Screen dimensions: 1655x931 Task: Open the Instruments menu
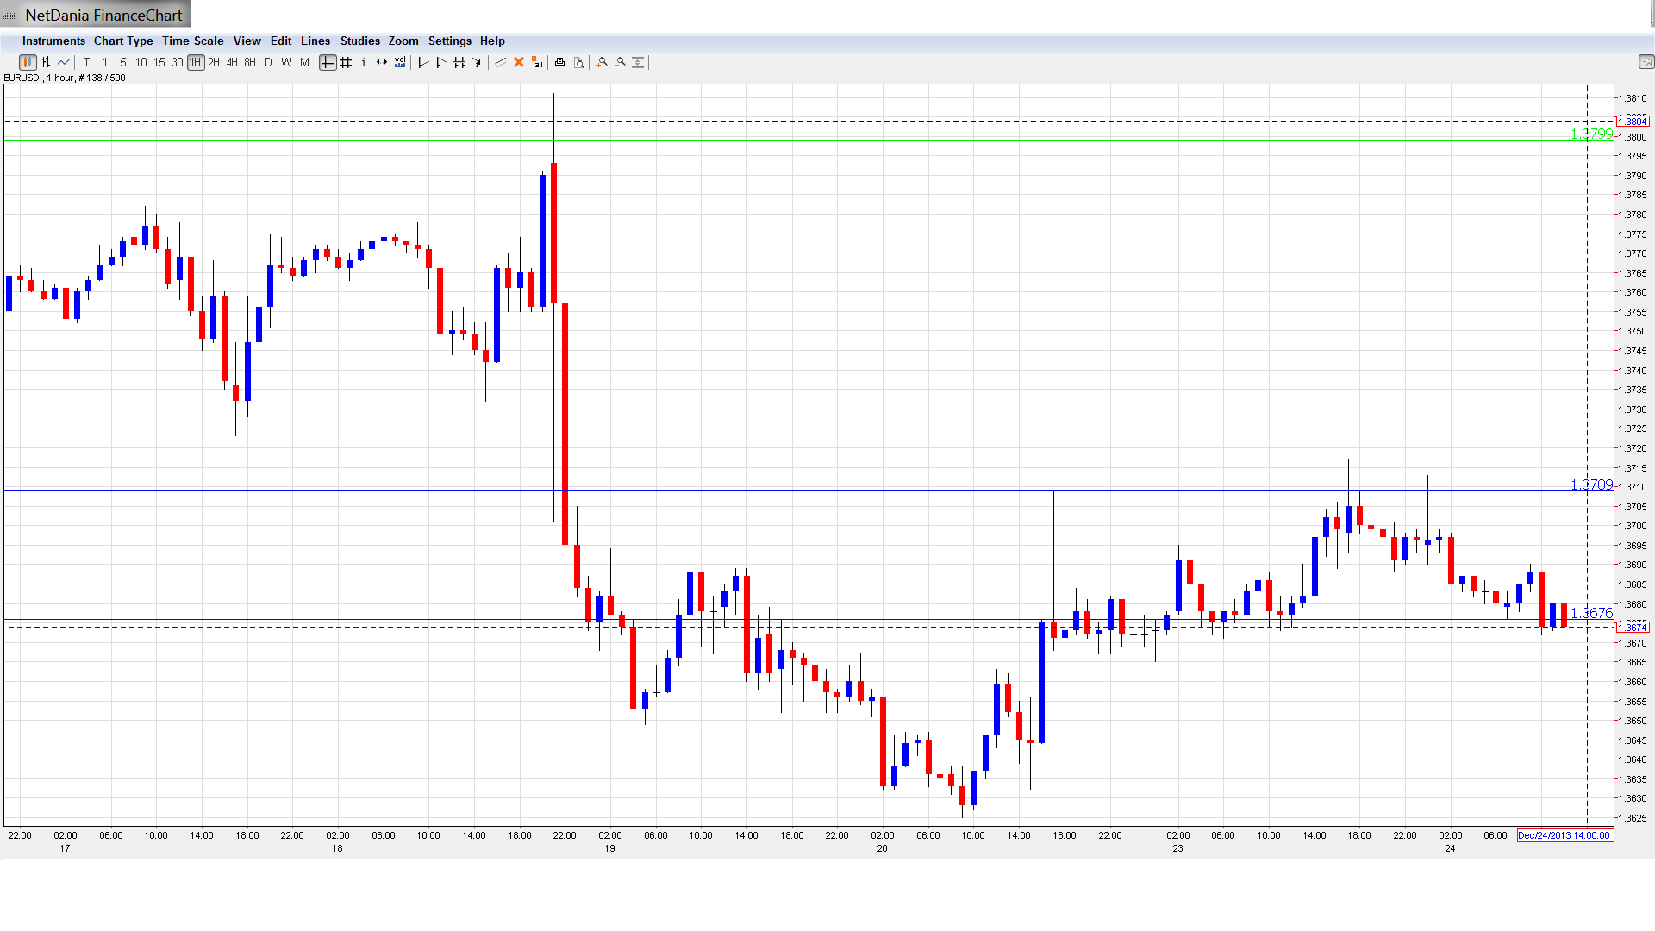pyautogui.click(x=53, y=41)
